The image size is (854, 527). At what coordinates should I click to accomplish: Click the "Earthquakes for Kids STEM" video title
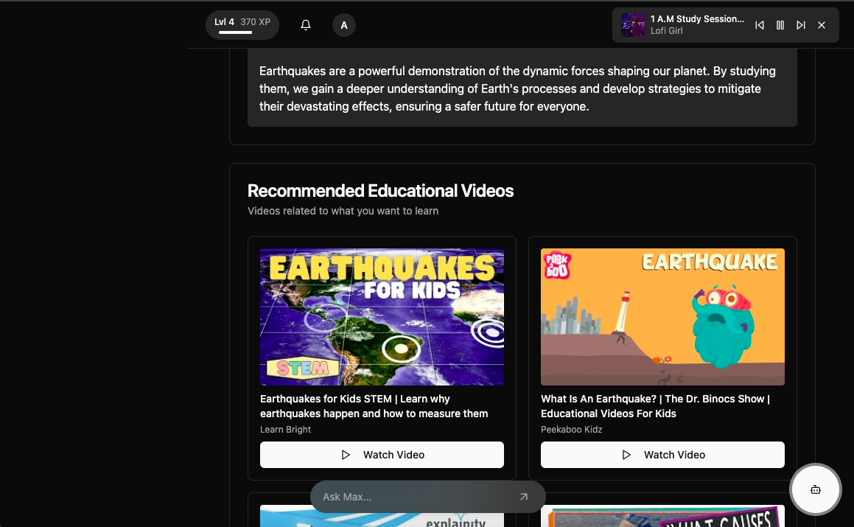coord(374,406)
